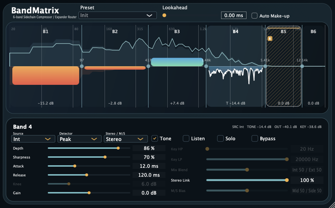Select the 5.41k crossover handle

tap(265, 66)
